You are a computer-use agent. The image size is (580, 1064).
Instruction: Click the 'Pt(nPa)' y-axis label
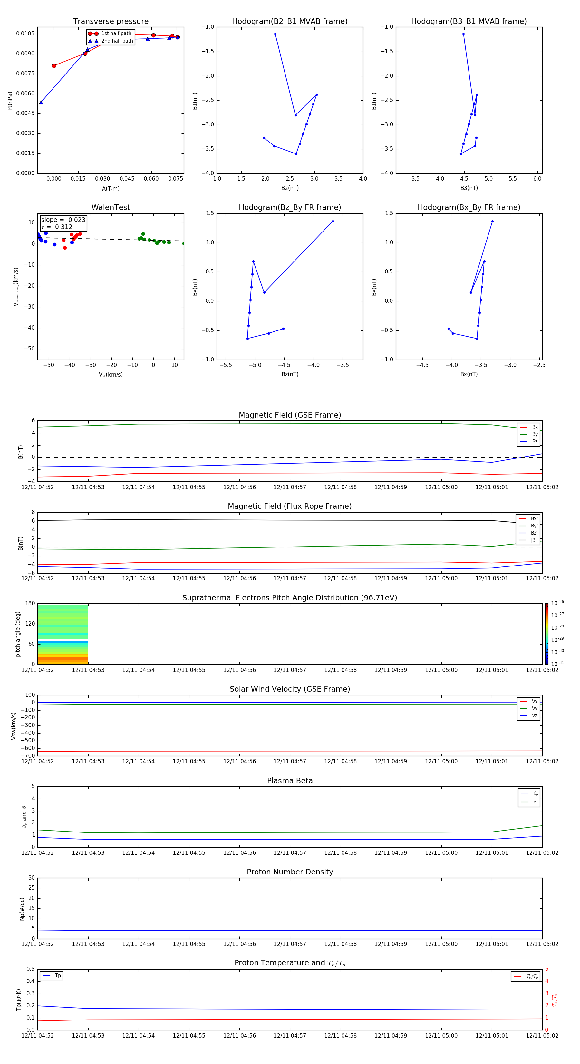[10, 101]
